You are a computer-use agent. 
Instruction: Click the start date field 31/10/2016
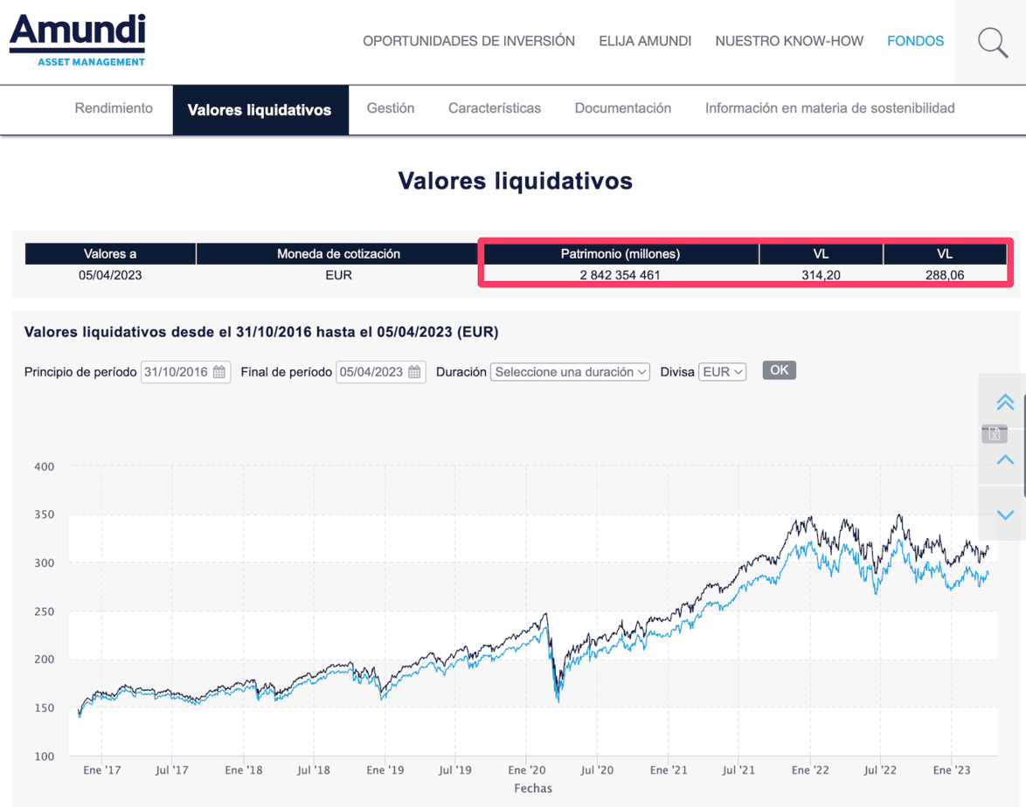coord(185,372)
